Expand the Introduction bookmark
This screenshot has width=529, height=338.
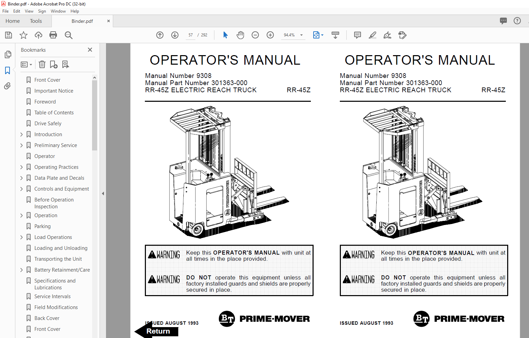tap(21, 134)
